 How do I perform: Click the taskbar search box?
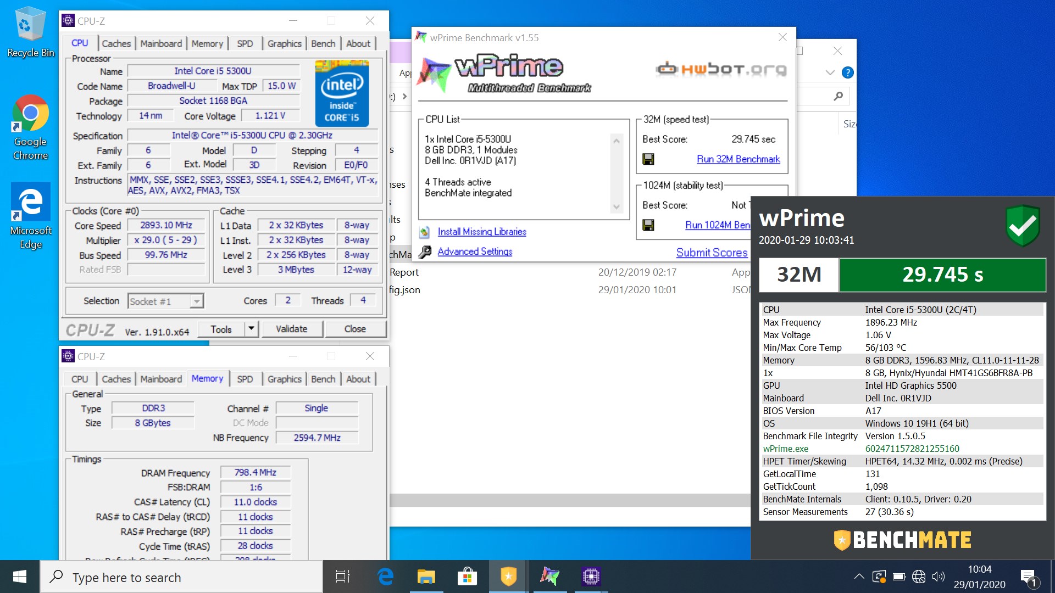coord(181,577)
